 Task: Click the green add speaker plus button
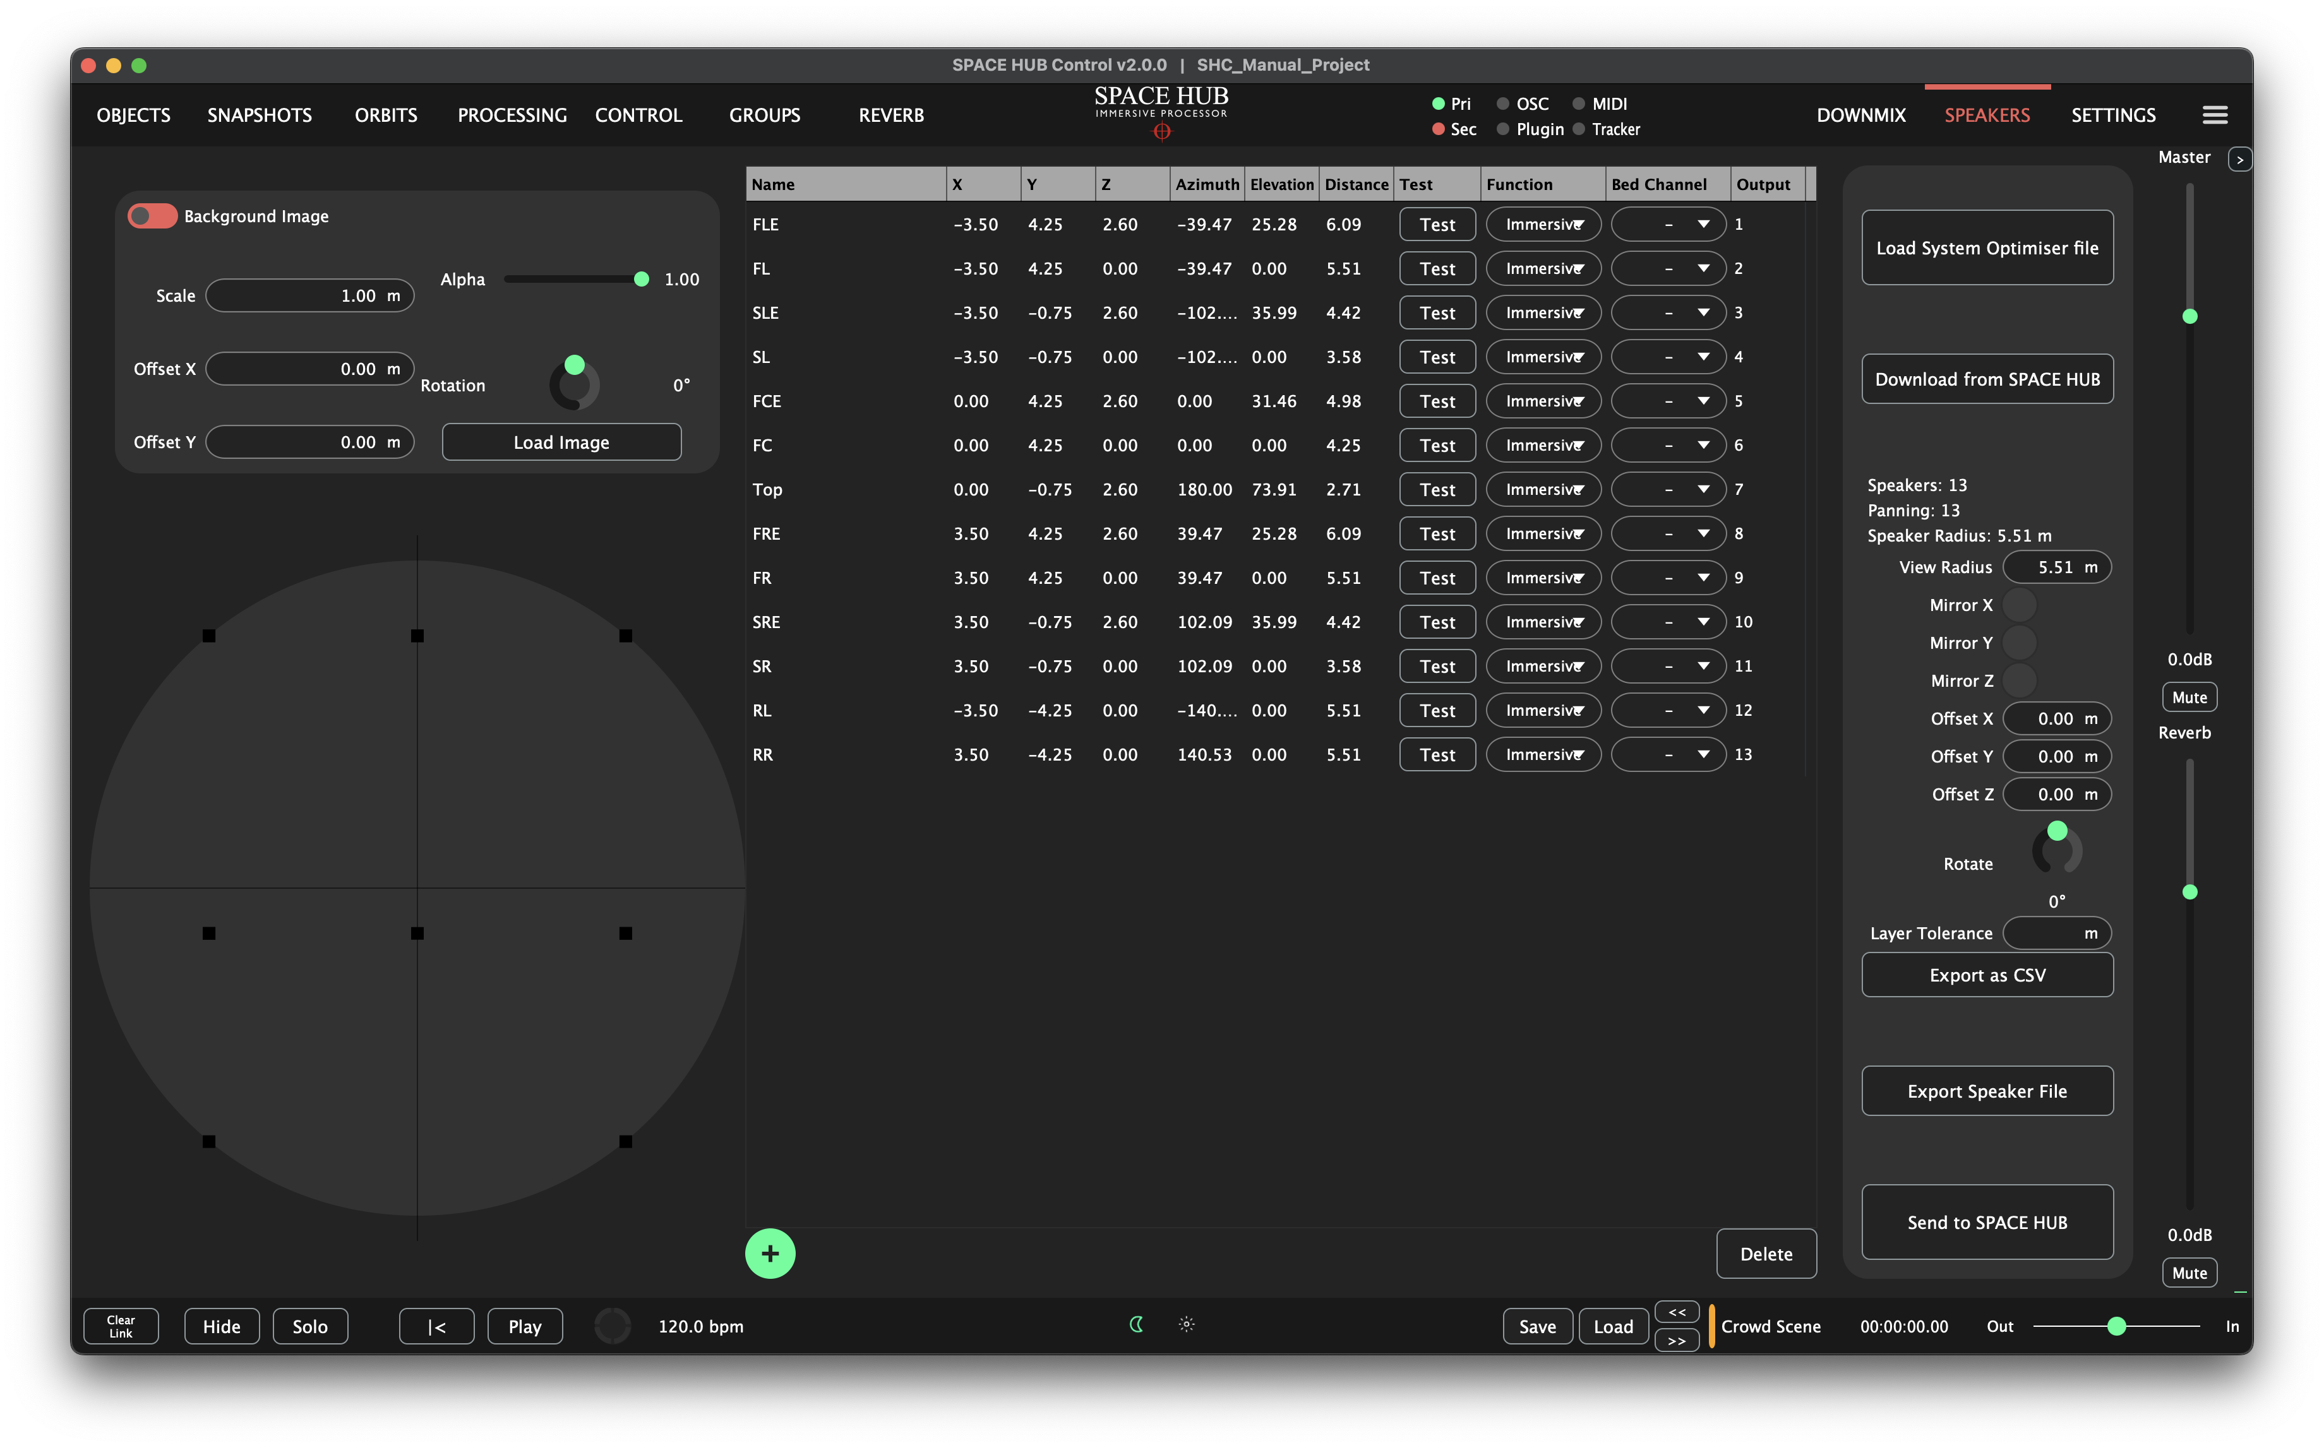(769, 1252)
